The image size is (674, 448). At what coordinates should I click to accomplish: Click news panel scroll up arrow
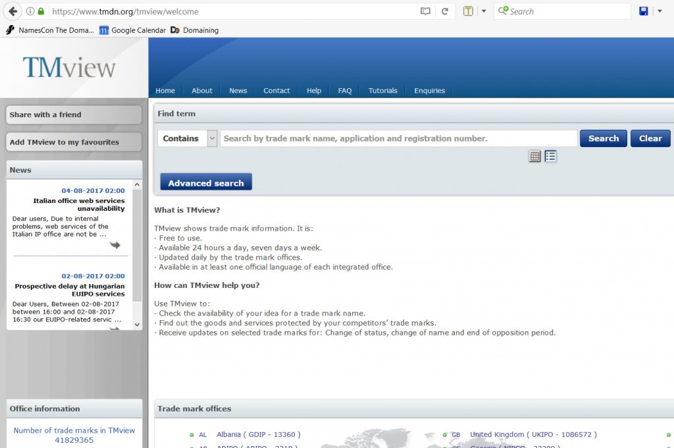[x=137, y=184]
